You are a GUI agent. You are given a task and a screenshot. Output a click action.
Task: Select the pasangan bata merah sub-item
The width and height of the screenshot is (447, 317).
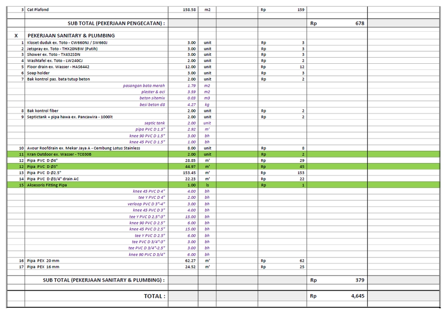pyautogui.click(x=144, y=86)
